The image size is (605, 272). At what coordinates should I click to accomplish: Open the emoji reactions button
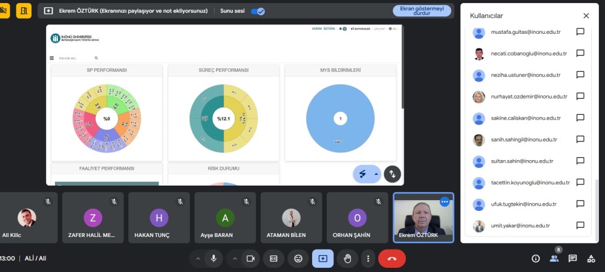pos(298,258)
